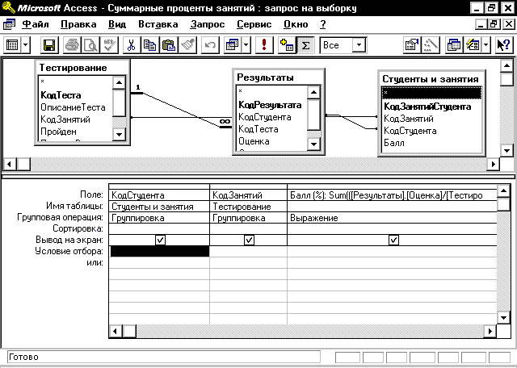Launch the Build expression wand icon

(x=431, y=45)
